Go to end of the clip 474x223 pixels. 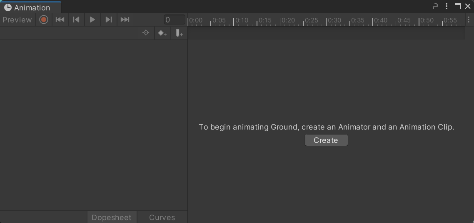tap(125, 20)
